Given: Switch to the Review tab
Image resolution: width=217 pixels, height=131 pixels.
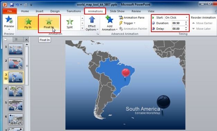Looking at the screenshot, I should (136, 11).
